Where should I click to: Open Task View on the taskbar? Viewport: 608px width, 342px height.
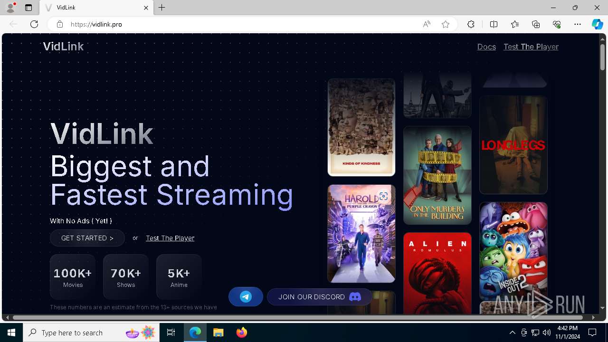click(x=171, y=332)
